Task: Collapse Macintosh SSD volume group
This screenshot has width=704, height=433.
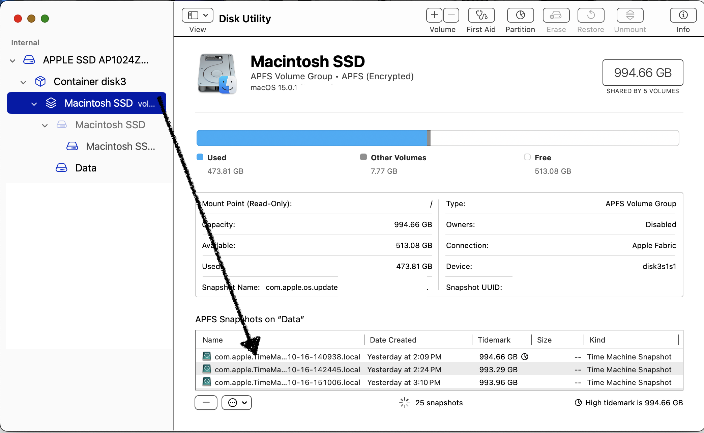Action: 34,104
